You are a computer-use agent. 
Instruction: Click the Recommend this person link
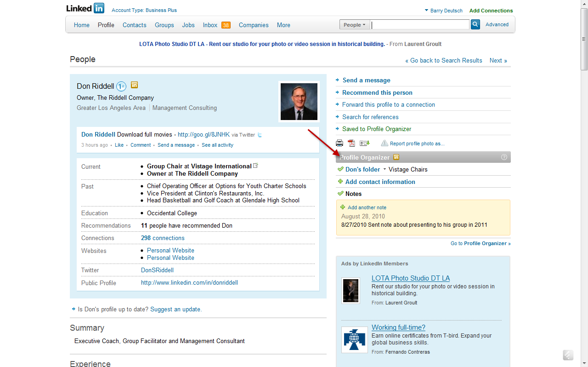click(x=377, y=92)
